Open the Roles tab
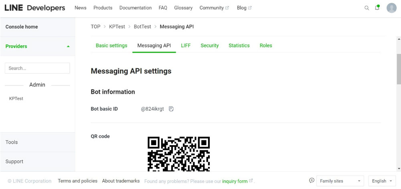This screenshot has height=189, width=401. pyautogui.click(x=266, y=45)
